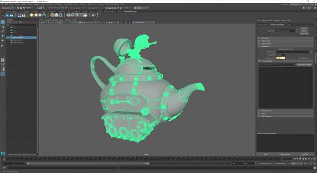Viewport: 317px width, 173px height.
Task: Click the open scene folder icon
Action: pyautogui.click(x=21, y=8)
